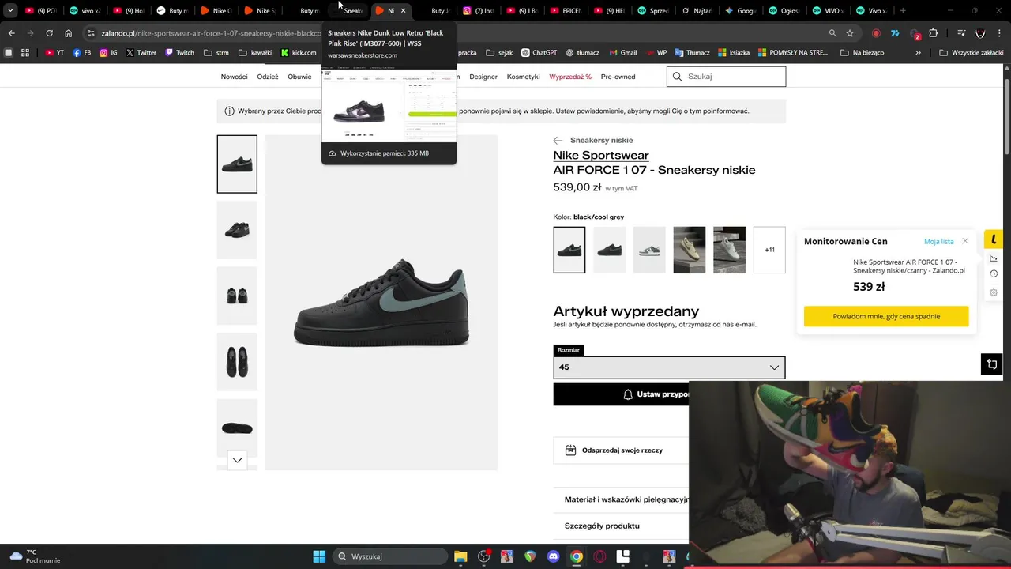Click Powiadom mnie, gdy cena spadnie button

tap(886, 316)
